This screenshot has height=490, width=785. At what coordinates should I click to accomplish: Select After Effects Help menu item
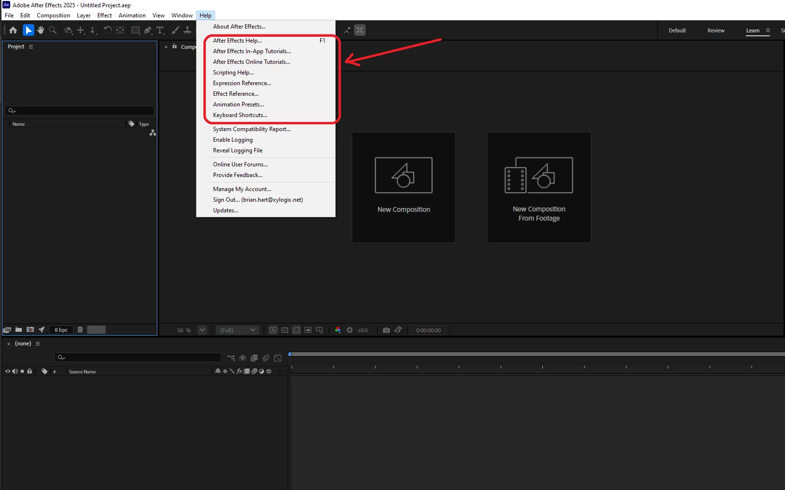266,41
